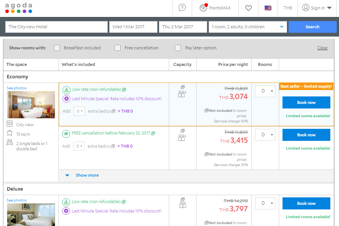Image resolution: width=339 pixels, height=226 pixels.
Task: Check the Pay later option box
Action: (178, 48)
